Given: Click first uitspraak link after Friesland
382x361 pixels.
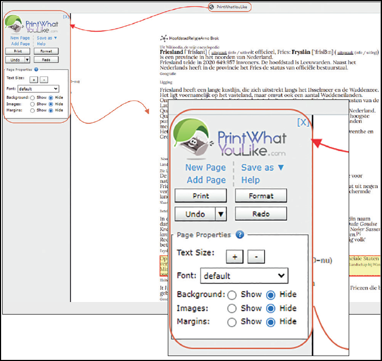Looking at the screenshot, I should click(x=219, y=52).
